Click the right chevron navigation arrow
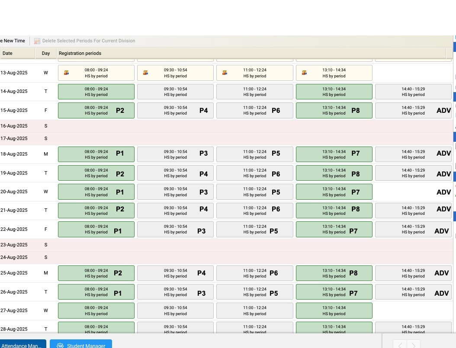The width and height of the screenshot is (456, 348). (414, 345)
